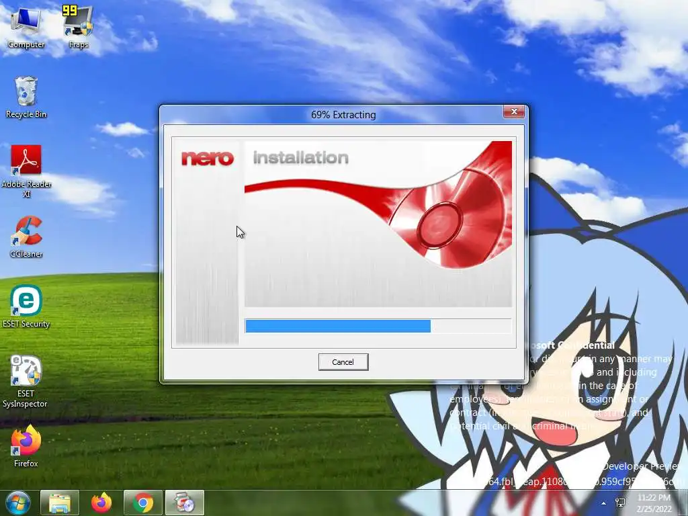The width and height of the screenshot is (688, 516).
Task: Open the Fraps desktop shortcut
Action: pyautogui.click(x=79, y=27)
